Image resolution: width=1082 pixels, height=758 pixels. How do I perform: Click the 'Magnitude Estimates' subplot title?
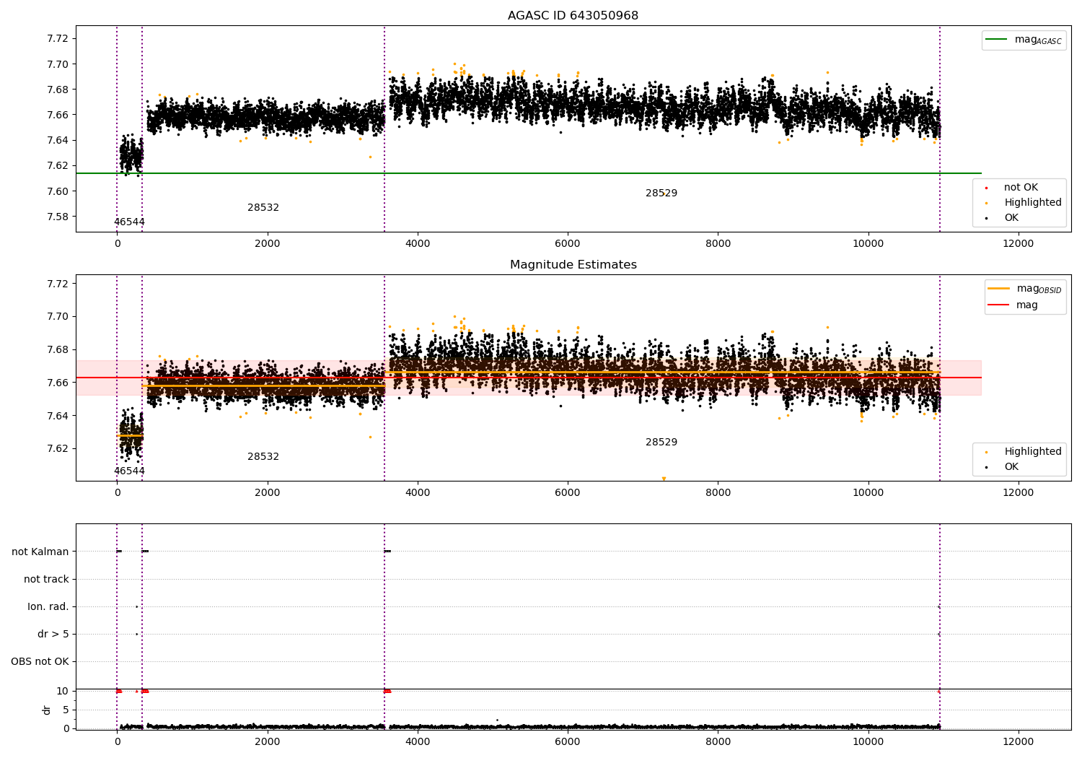(573, 265)
